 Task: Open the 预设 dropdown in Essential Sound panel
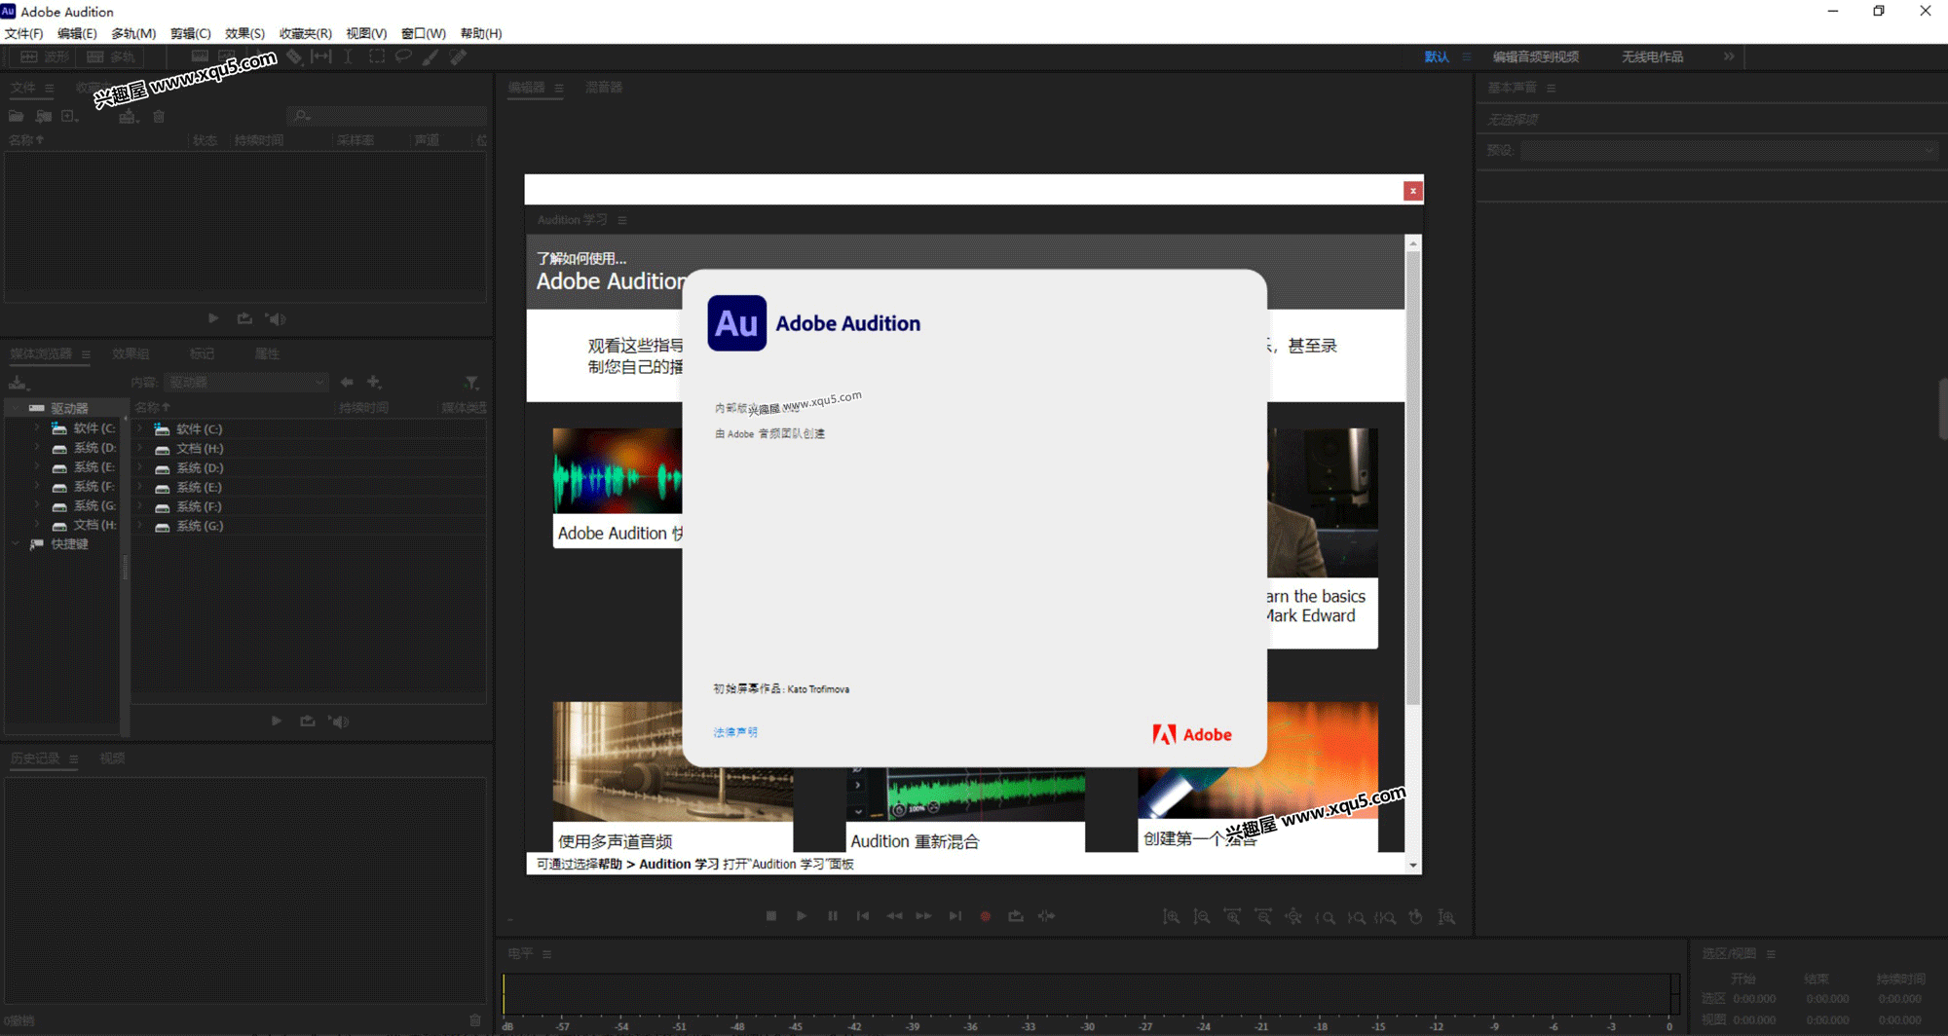click(1729, 151)
